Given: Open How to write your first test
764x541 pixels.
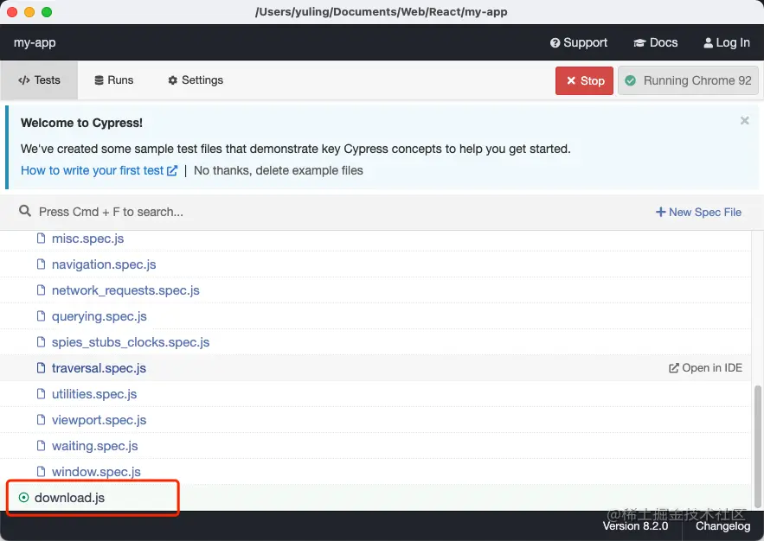Looking at the screenshot, I should 99,171.
